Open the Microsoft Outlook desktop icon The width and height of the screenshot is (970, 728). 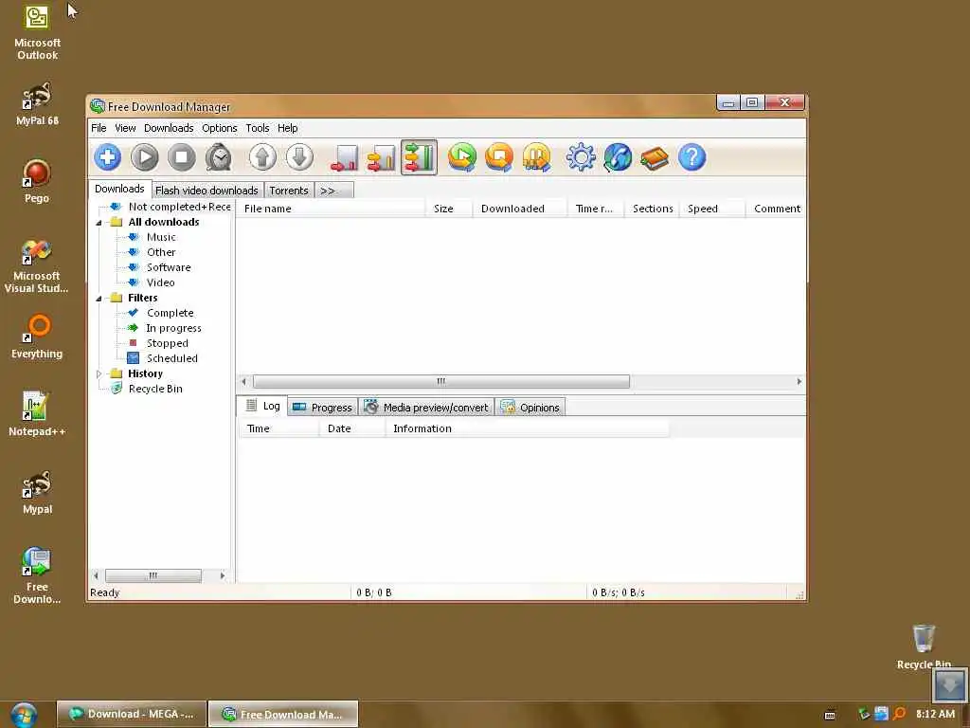37,33
